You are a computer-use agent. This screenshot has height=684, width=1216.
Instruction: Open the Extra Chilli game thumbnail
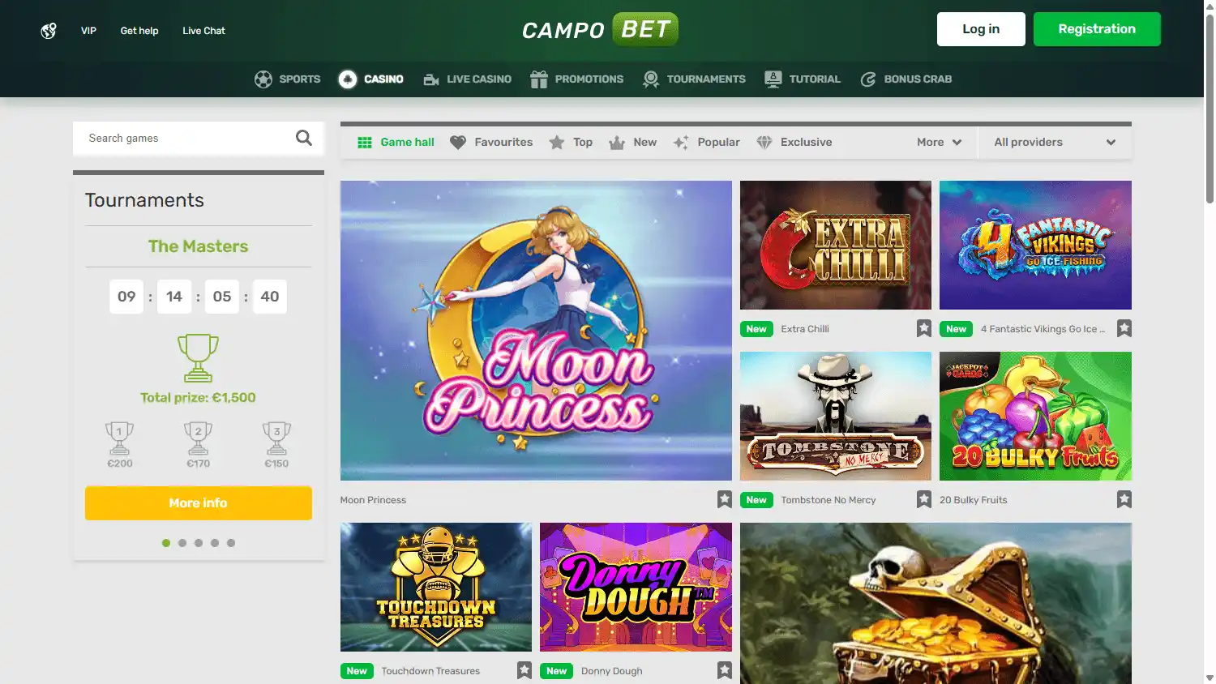[x=836, y=245]
